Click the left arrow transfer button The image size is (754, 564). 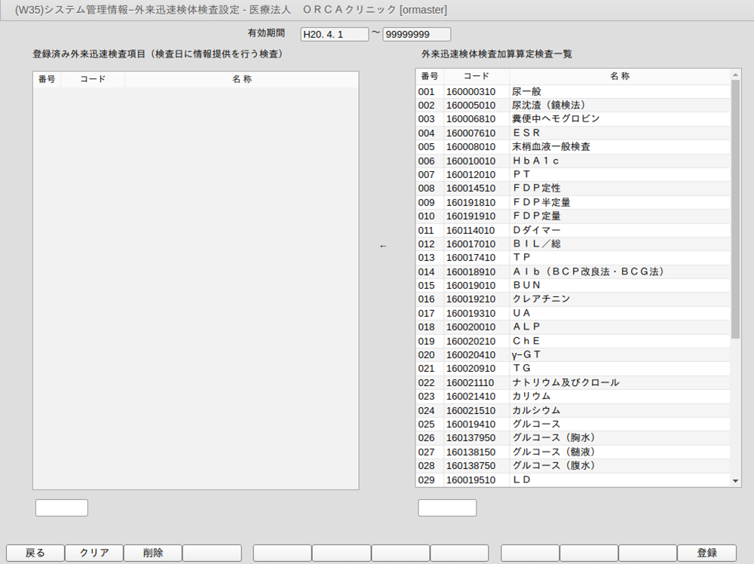coord(383,246)
